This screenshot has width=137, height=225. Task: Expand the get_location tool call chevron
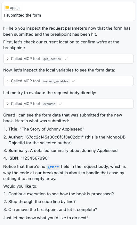point(8,59)
